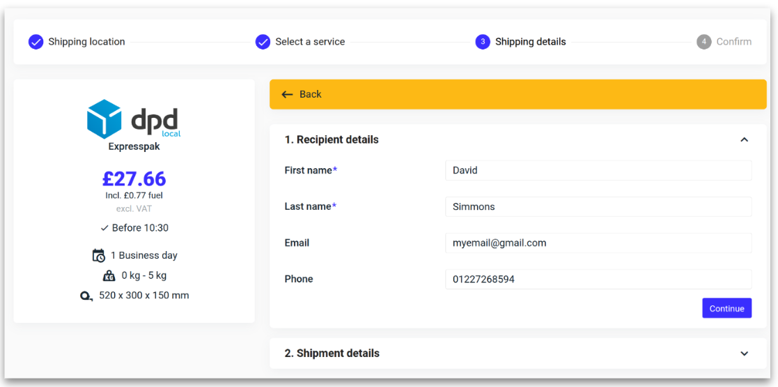Collapse the Recipient details section chevron
Viewport: 778px width, 387px height.
pos(744,139)
